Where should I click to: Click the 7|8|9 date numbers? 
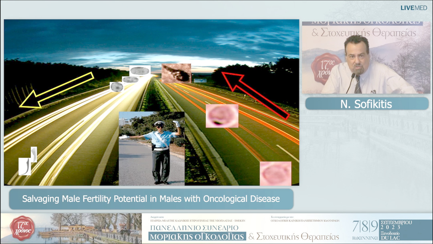coord(365,226)
